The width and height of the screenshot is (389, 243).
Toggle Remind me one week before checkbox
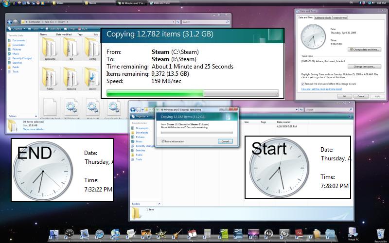[302, 84]
